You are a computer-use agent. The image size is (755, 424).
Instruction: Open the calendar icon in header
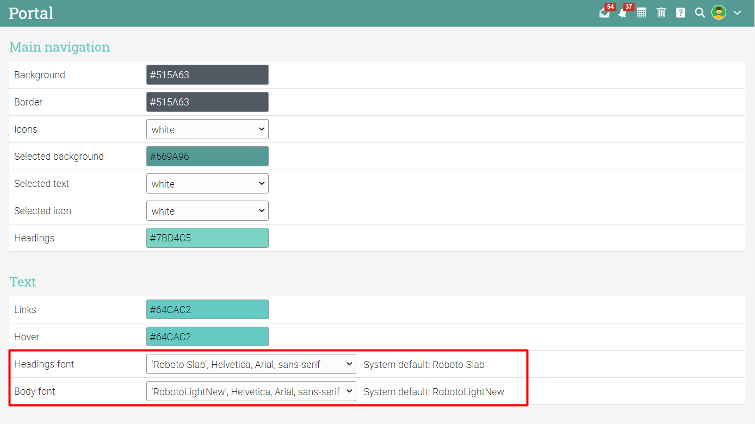(x=642, y=13)
